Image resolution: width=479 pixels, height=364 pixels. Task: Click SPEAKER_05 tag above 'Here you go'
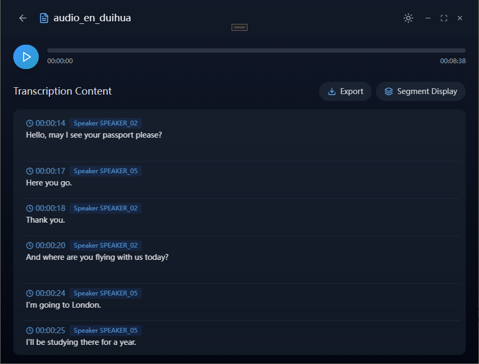(106, 171)
